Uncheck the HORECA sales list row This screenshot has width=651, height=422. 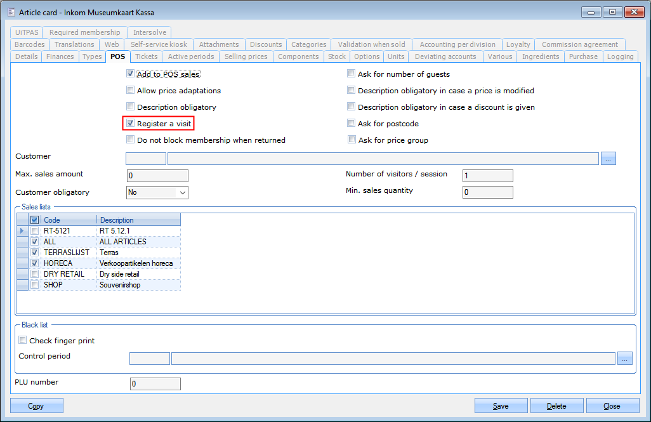click(x=35, y=263)
